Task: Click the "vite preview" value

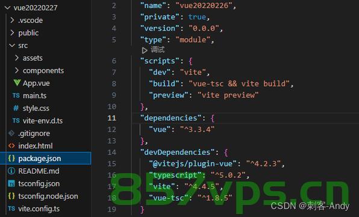Action: 228,95
